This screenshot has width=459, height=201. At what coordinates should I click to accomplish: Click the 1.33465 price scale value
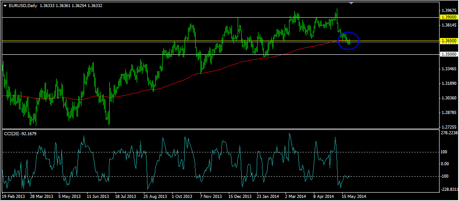coord(450,69)
